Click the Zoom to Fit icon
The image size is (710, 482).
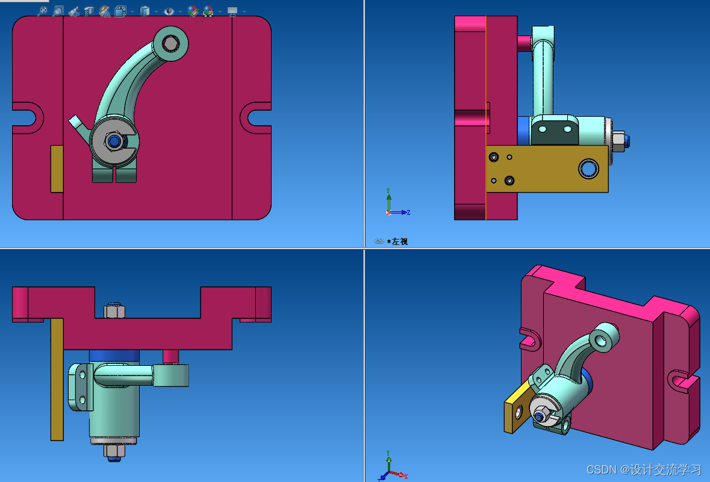point(42,11)
